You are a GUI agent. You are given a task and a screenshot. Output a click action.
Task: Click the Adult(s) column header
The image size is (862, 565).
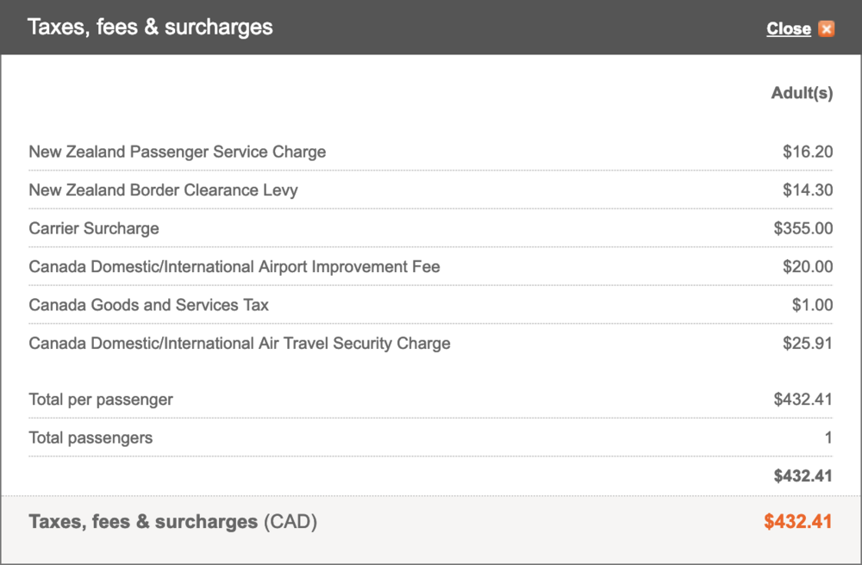tap(802, 93)
